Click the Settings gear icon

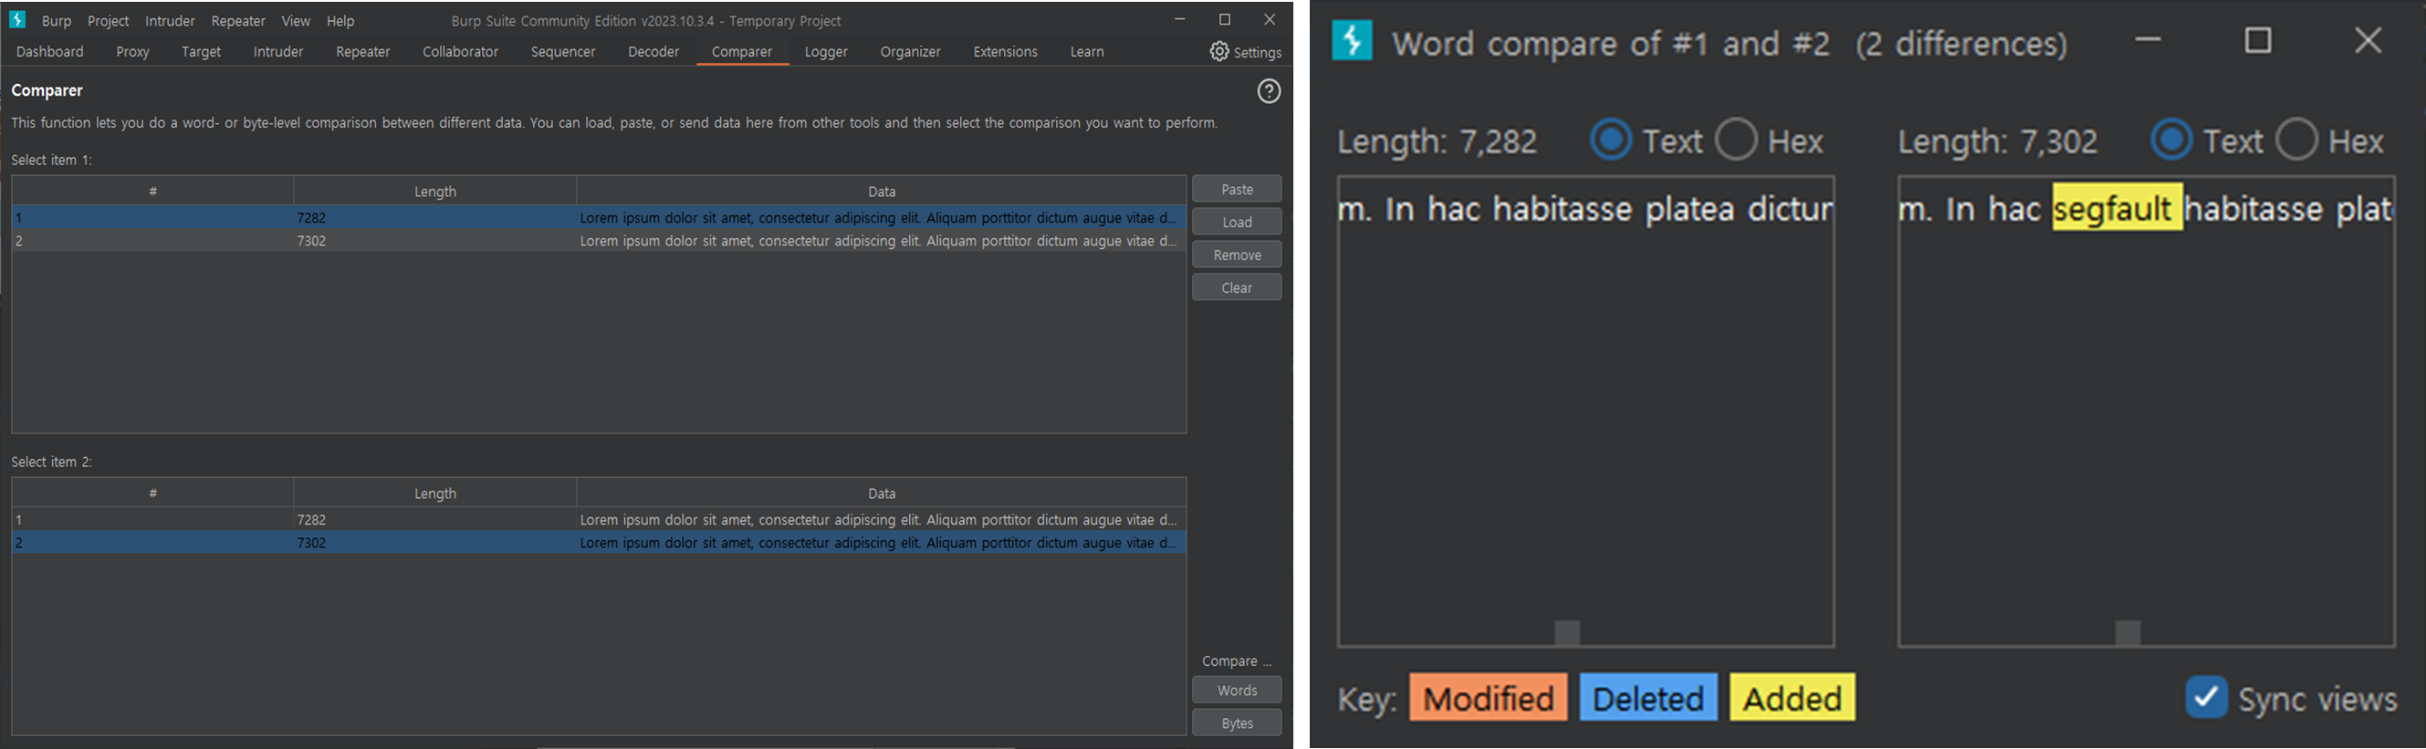(1219, 52)
